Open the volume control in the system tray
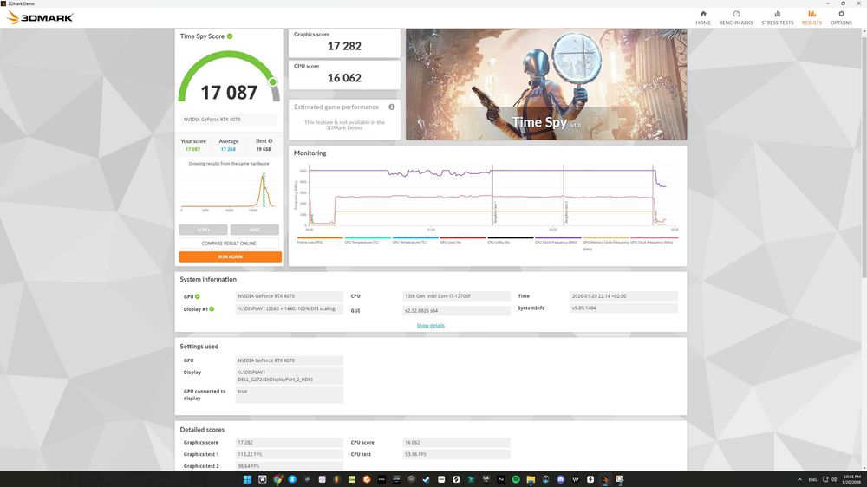 click(834, 480)
